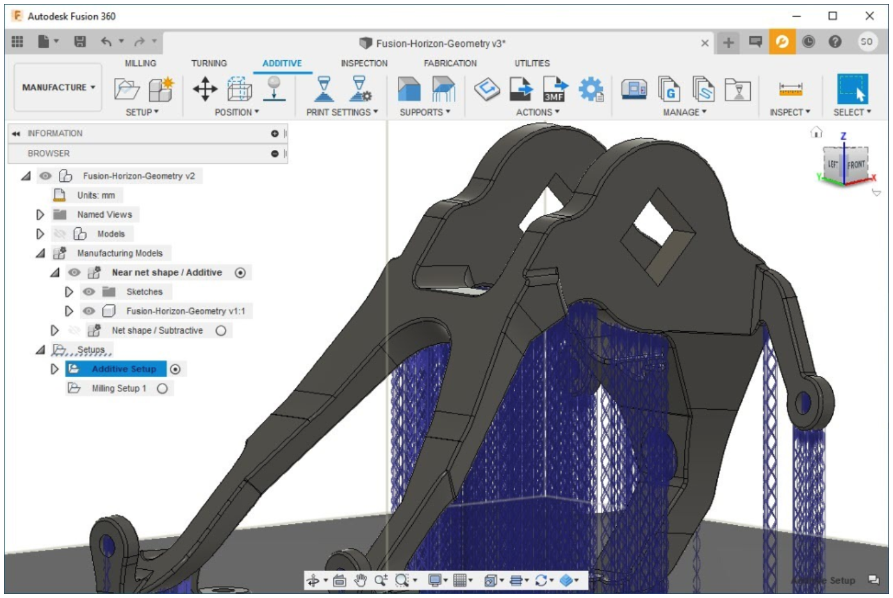Image resolution: width=893 pixels, height=598 pixels.
Task: Click the Save disk icon
Action: 80,42
